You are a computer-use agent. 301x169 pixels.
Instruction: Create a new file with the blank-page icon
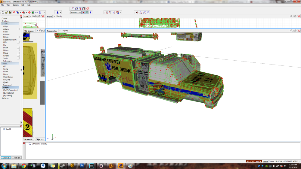3,12
